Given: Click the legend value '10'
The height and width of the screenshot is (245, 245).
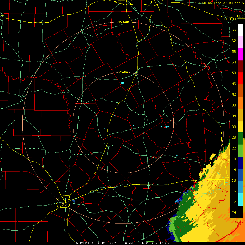Looking at the screenshot, I should pyautogui.click(x=234, y=180).
